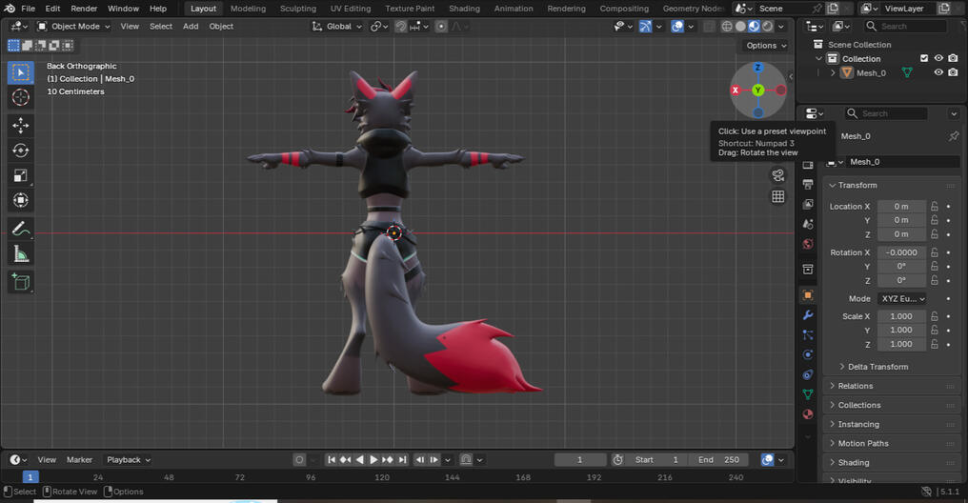This screenshot has height=503, width=968.
Task: Play the animation forward
Action: (x=373, y=460)
